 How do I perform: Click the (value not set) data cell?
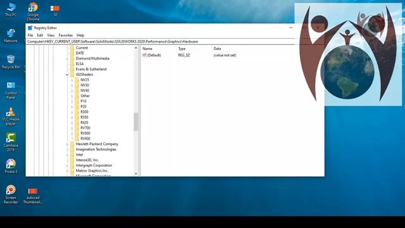[225, 55]
